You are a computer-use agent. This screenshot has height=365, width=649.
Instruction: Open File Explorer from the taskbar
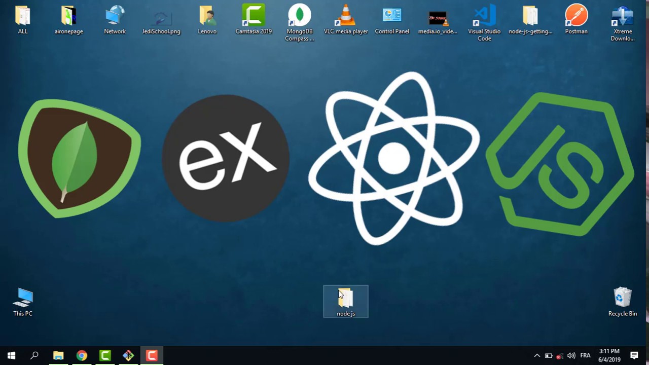click(58, 355)
